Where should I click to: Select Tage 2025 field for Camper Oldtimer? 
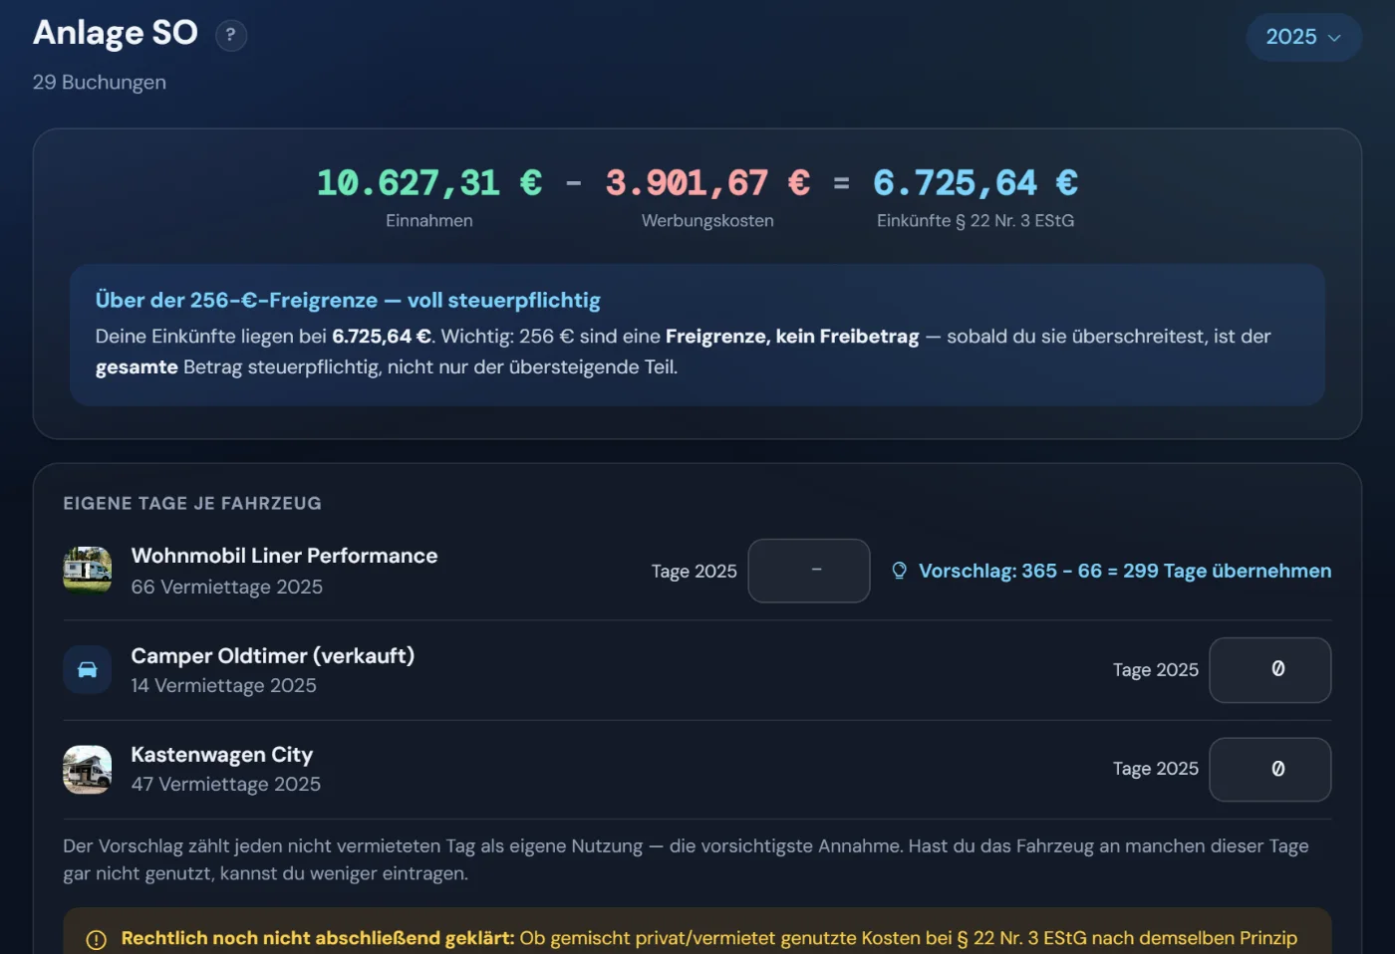pos(1270,670)
